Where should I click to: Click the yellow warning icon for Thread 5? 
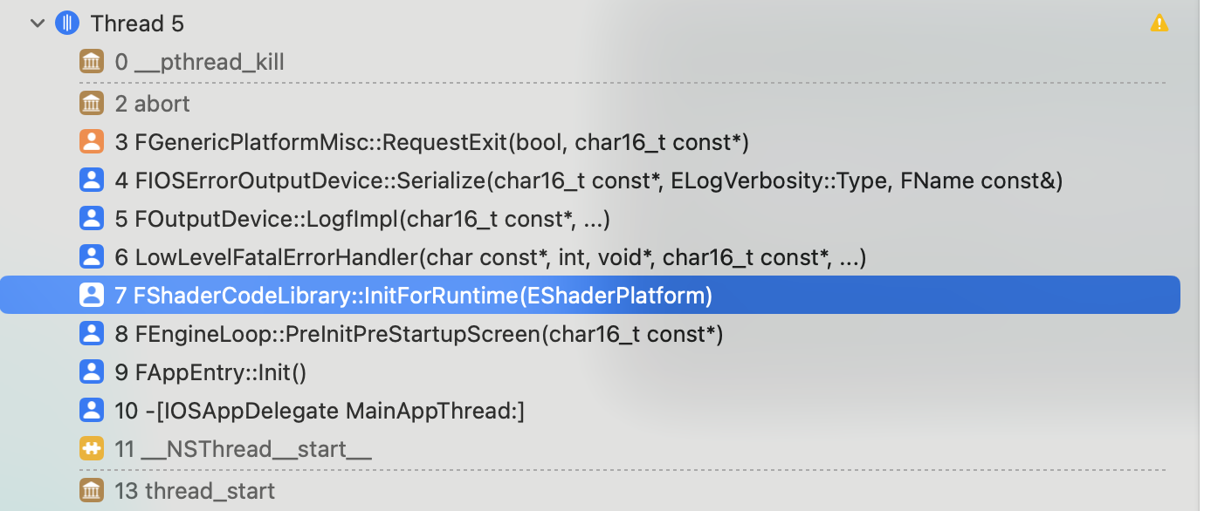pos(1159,24)
